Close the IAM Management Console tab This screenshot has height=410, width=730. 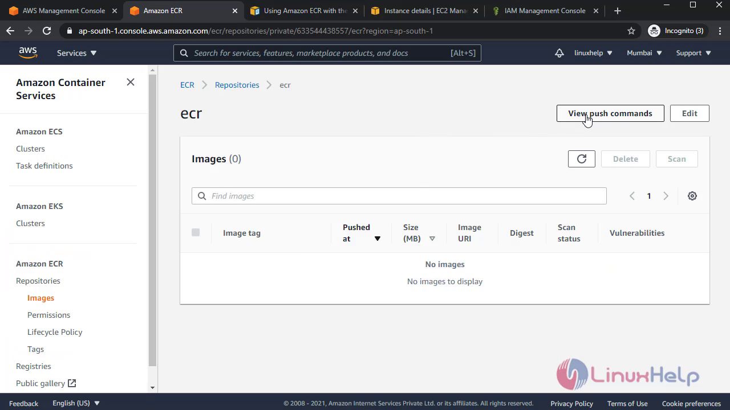[596, 11]
